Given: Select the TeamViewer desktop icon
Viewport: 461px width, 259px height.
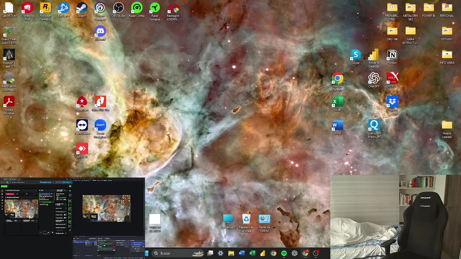Looking at the screenshot, I should (82, 128).
